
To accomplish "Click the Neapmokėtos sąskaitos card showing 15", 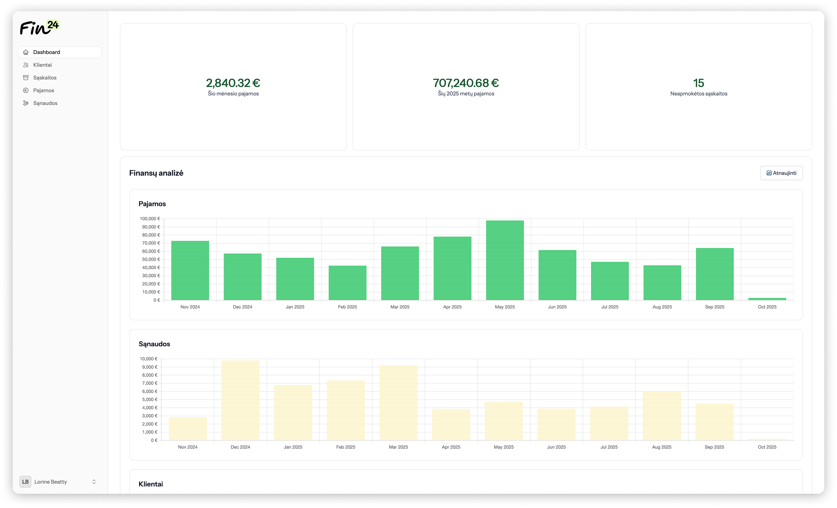I will pyautogui.click(x=698, y=87).
